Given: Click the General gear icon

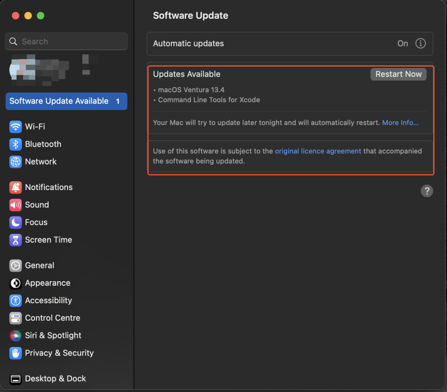Looking at the screenshot, I should (x=15, y=266).
